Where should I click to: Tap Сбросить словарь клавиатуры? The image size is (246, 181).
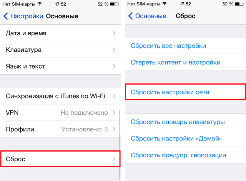tap(185, 122)
